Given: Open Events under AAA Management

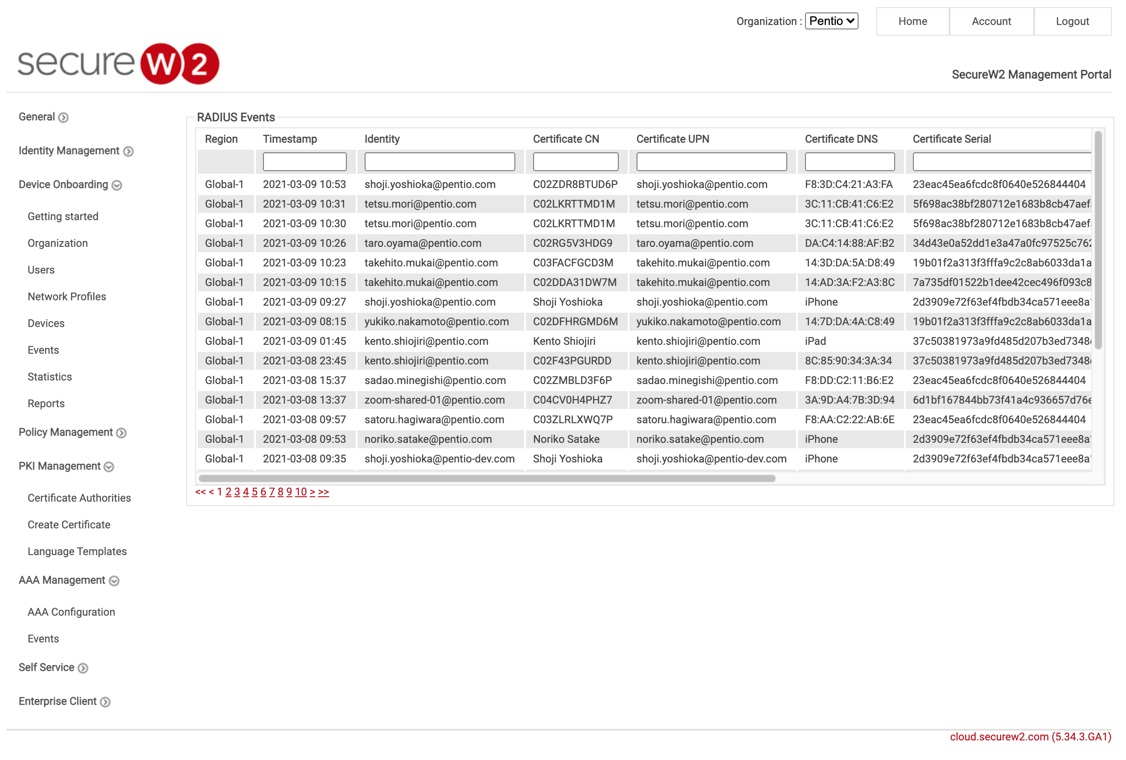Looking at the screenshot, I should coord(43,638).
